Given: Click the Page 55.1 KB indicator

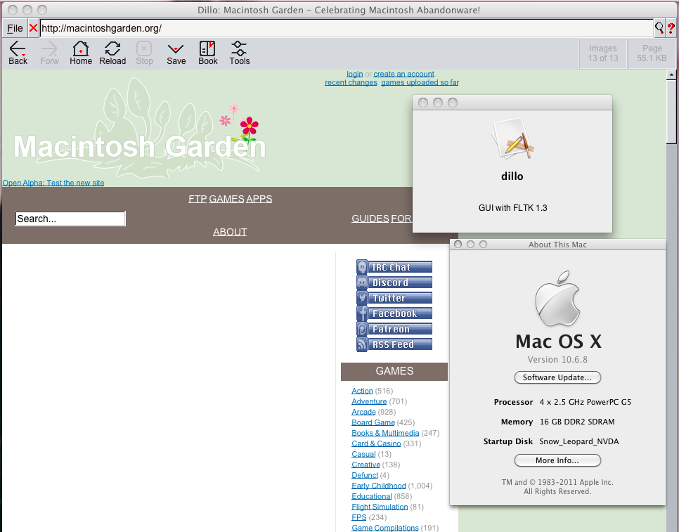Looking at the screenshot, I should (652, 53).
